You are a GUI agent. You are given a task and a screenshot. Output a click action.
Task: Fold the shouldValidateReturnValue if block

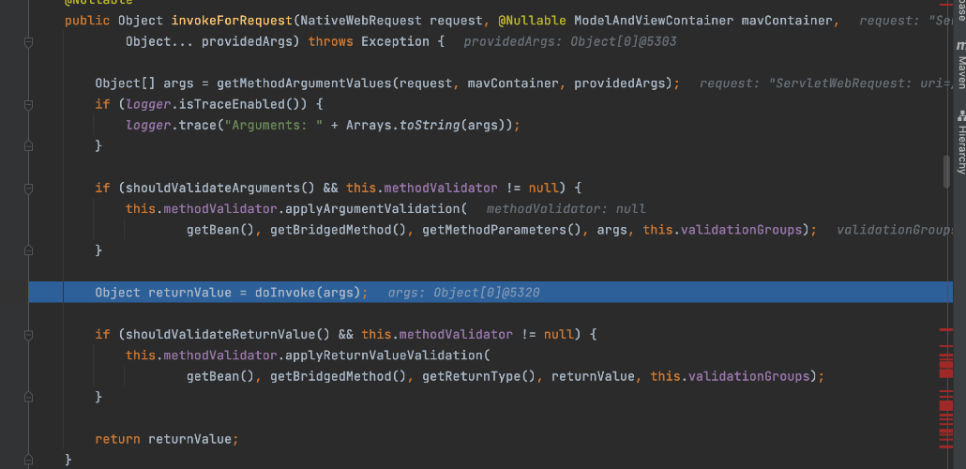coord(29,334)
